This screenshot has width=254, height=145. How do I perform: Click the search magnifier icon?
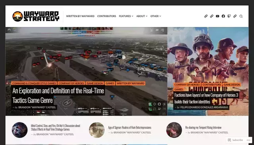coord(241,16)
